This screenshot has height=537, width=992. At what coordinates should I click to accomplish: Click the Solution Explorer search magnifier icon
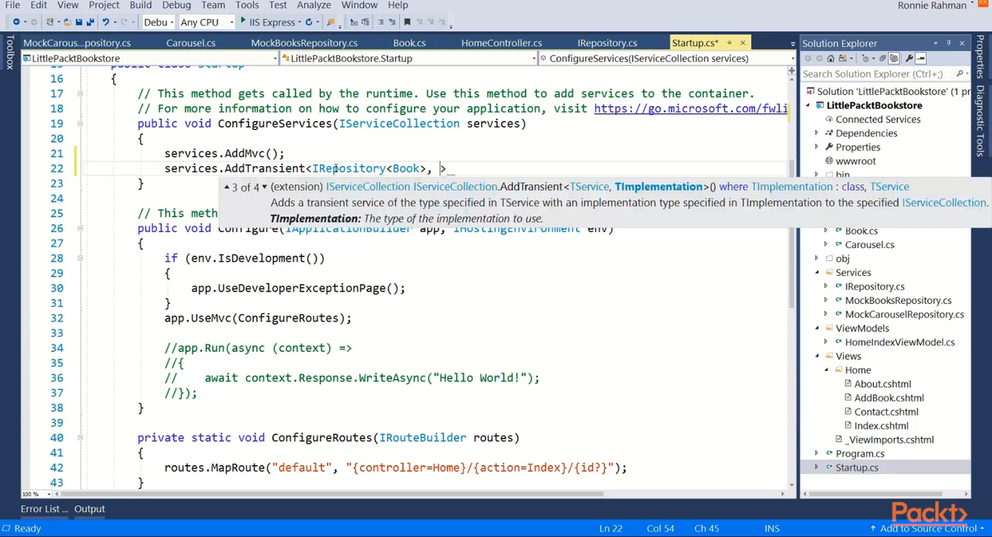[x=959, y=74]
